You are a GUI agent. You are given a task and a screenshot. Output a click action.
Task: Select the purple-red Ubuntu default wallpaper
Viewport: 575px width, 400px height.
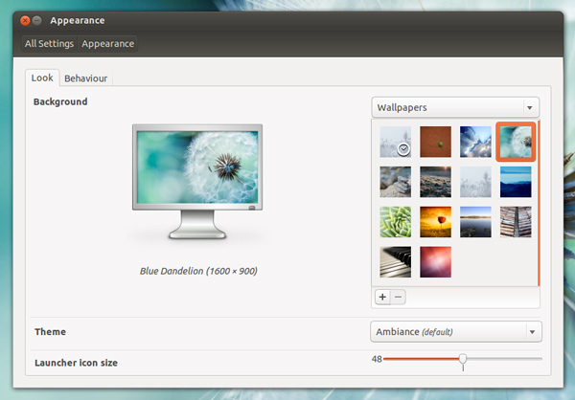tap(436, 261)
